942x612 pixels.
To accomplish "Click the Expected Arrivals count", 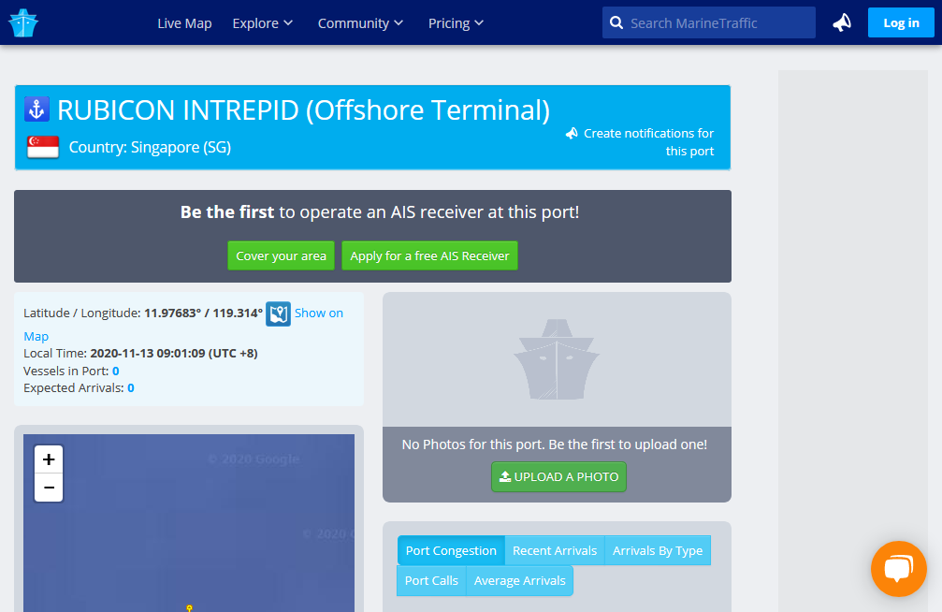I will pyautogui.click(x=131, y=387).
